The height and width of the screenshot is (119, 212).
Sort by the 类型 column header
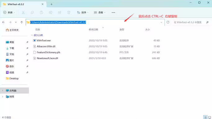coord(122,29)
